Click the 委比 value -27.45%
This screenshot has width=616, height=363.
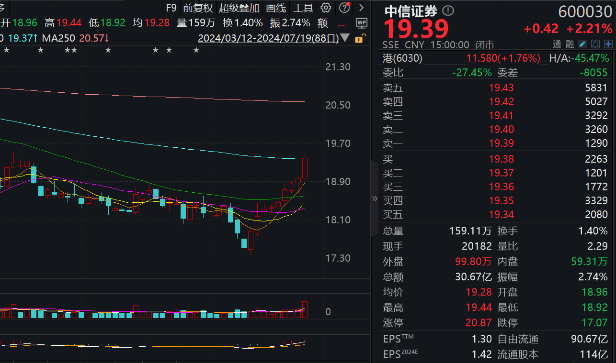tap(471, 73)
